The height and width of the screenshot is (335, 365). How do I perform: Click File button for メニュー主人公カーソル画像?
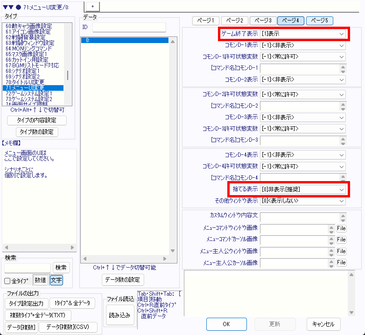point(341,262)
